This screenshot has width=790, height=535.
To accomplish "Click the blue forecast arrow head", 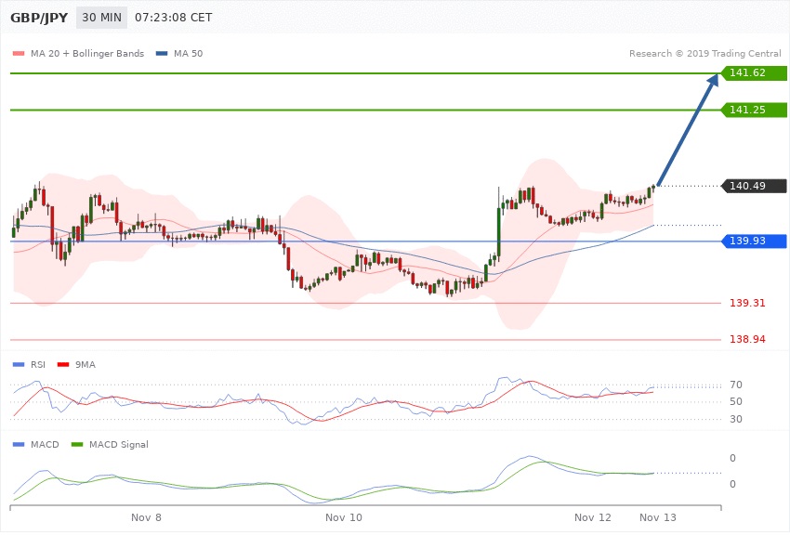I will point(713,84).
